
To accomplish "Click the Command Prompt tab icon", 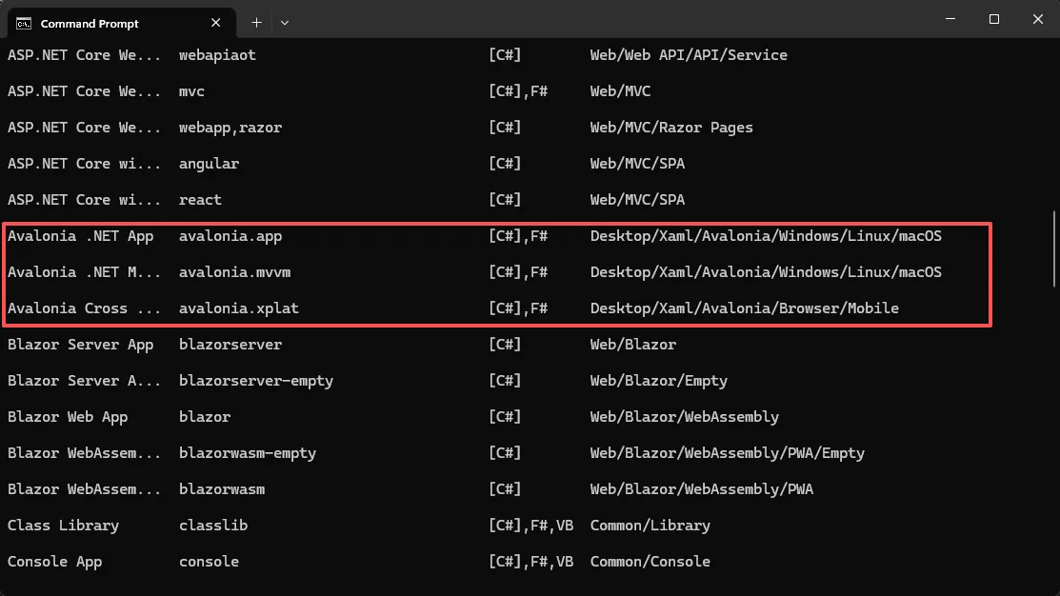I will click(x=24, y=24).
